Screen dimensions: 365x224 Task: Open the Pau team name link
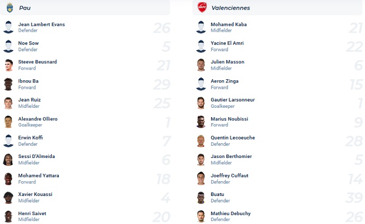[24, 8]
